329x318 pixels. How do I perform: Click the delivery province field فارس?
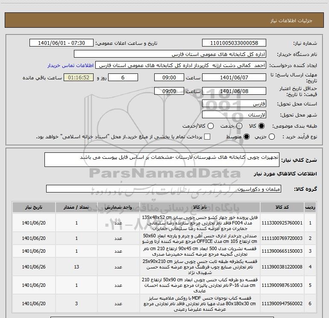tap(234, 104)
